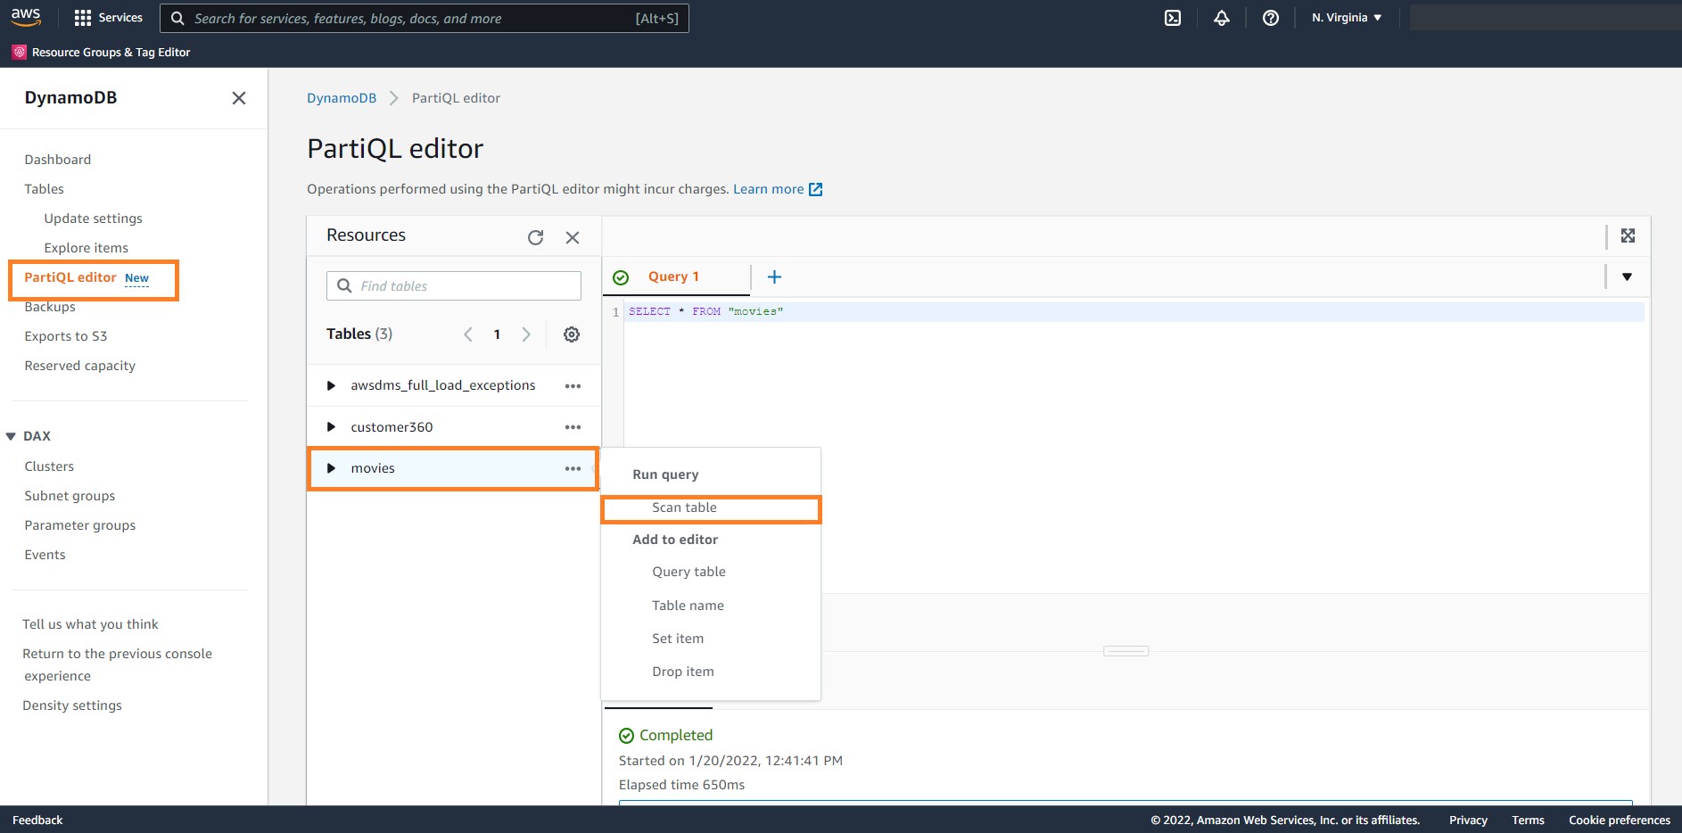Expand the customer360 table
The image size is (1682, 833).
pos(331,427)
